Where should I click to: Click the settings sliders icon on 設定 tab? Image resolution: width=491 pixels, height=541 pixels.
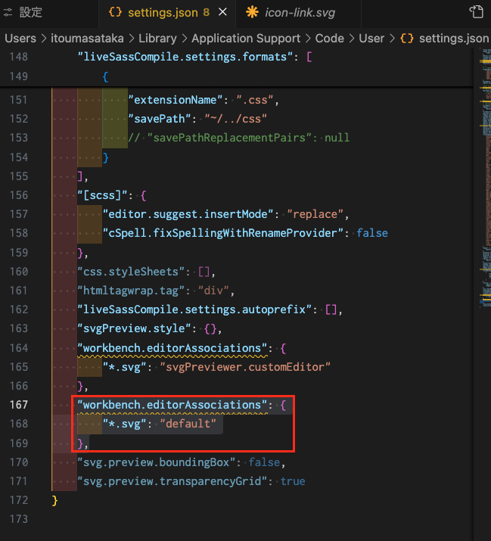[x=8, y=13]
